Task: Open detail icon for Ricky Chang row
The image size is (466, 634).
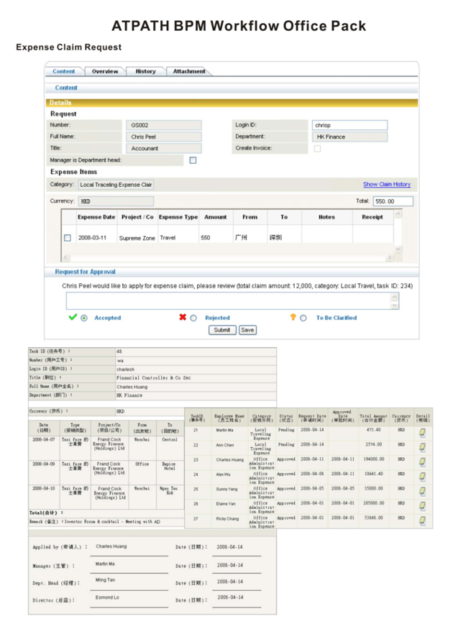Action: pyautogui.click(x=422, y=520)
